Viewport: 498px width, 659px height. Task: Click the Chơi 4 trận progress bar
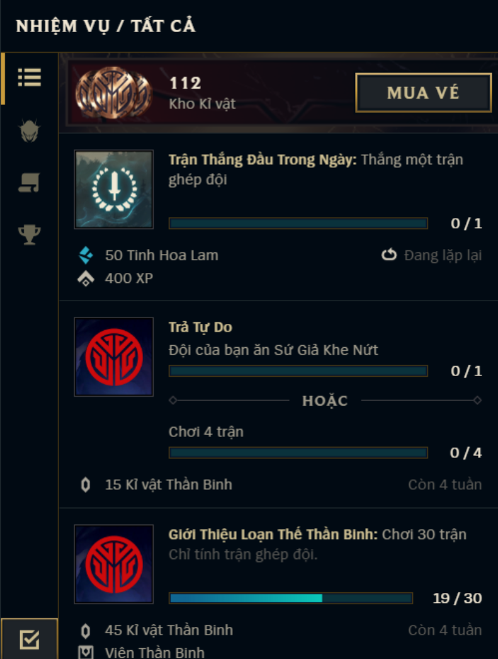298,453
